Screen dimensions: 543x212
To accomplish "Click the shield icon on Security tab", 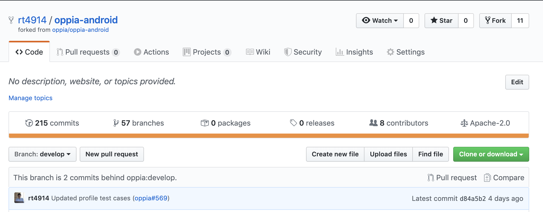I will point(288,52).
